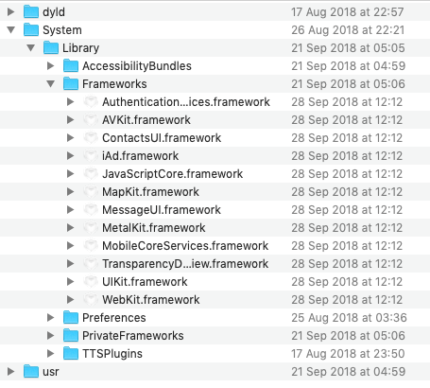Click the WebKit.framework bundle icon
Image resolution: width=430 pixels, height=388 pixels.
[x=91, y=300]
